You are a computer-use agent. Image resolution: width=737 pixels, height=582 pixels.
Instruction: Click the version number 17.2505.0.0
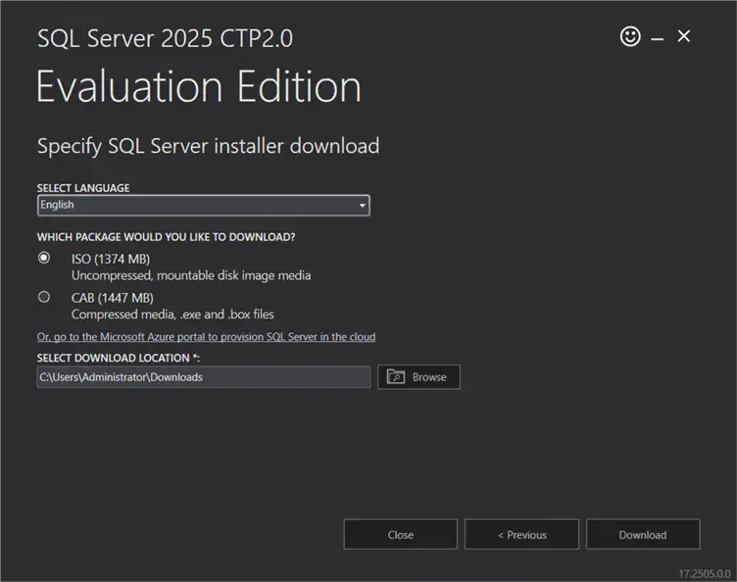pyautogui.click(x=705, y=573)
